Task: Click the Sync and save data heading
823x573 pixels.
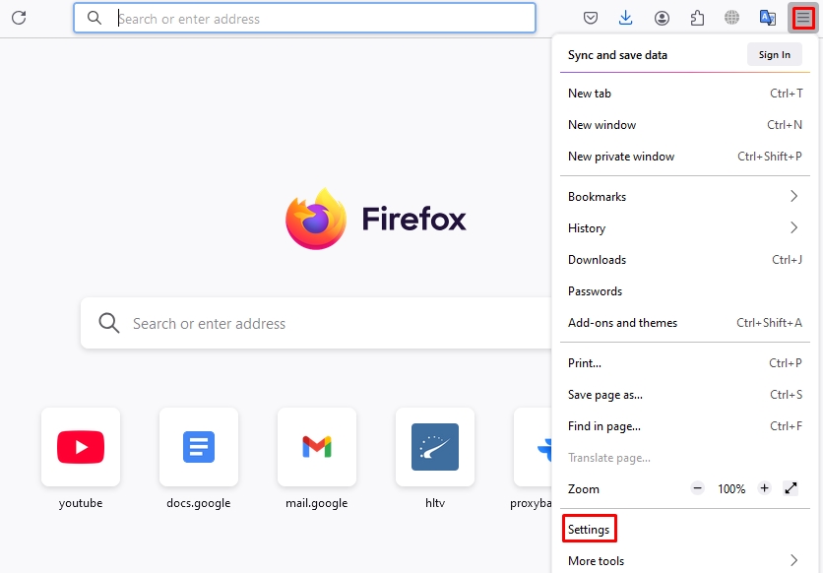Action: pyautogui.click(x=617, y=55)
